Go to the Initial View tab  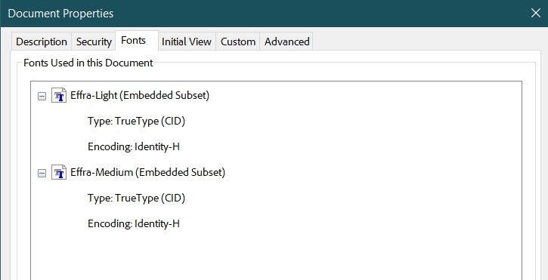(x=187, y=42)
